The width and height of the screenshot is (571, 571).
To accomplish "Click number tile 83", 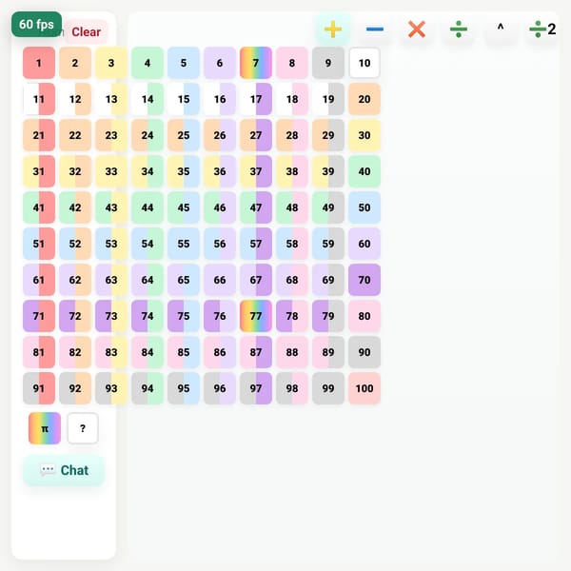I will (111, 352).
